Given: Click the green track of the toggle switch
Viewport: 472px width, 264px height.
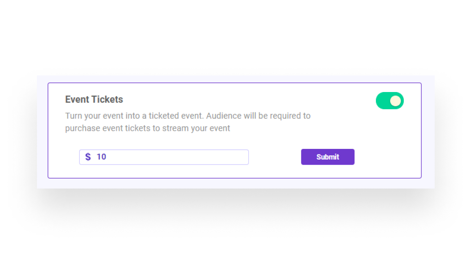Looking at the screenshot, I should [x=382, y=101].
